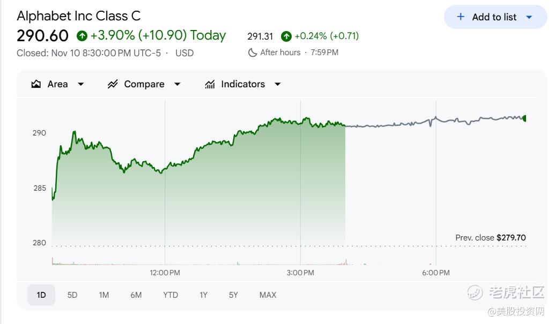Click the plus icon in Add to list
The height and width of the screenshot is (324, 555).
[460, 17]
